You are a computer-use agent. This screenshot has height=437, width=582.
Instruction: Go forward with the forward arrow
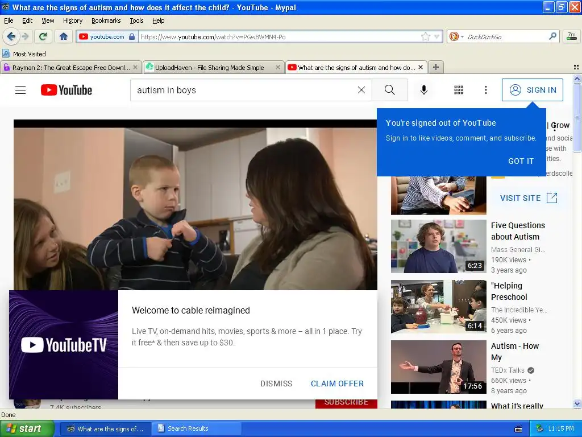(25, 36)
